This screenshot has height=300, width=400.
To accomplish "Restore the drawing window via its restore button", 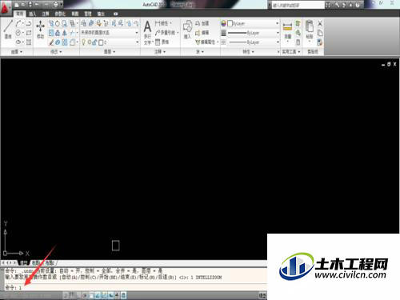I will click(389, 64).
